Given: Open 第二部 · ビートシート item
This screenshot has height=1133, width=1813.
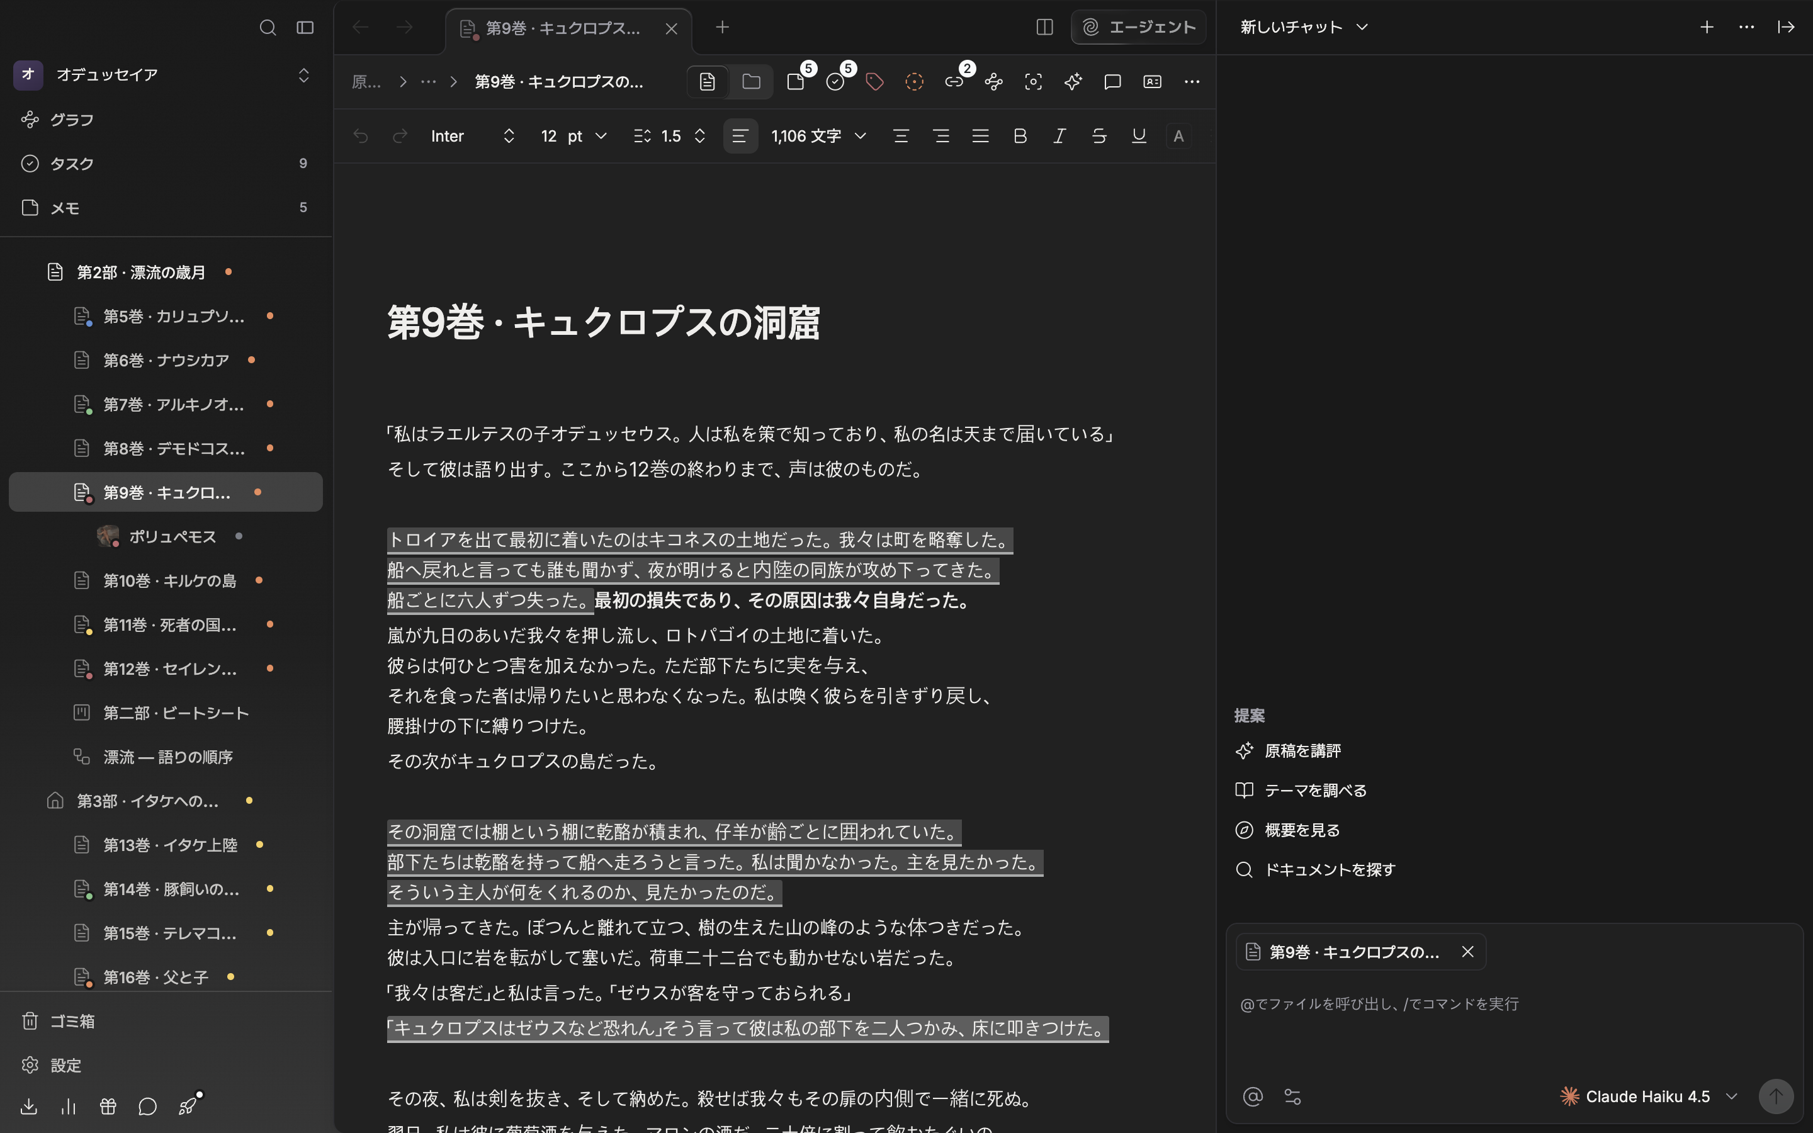Looking at the screenshot, I should pyautogui.click(x=166, y=713).
